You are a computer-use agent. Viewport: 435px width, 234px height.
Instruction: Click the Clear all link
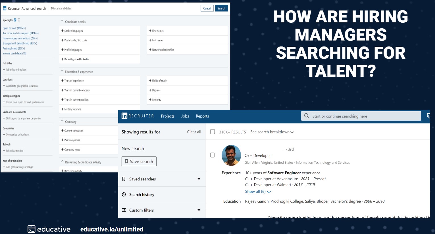[x=194, y=132]
